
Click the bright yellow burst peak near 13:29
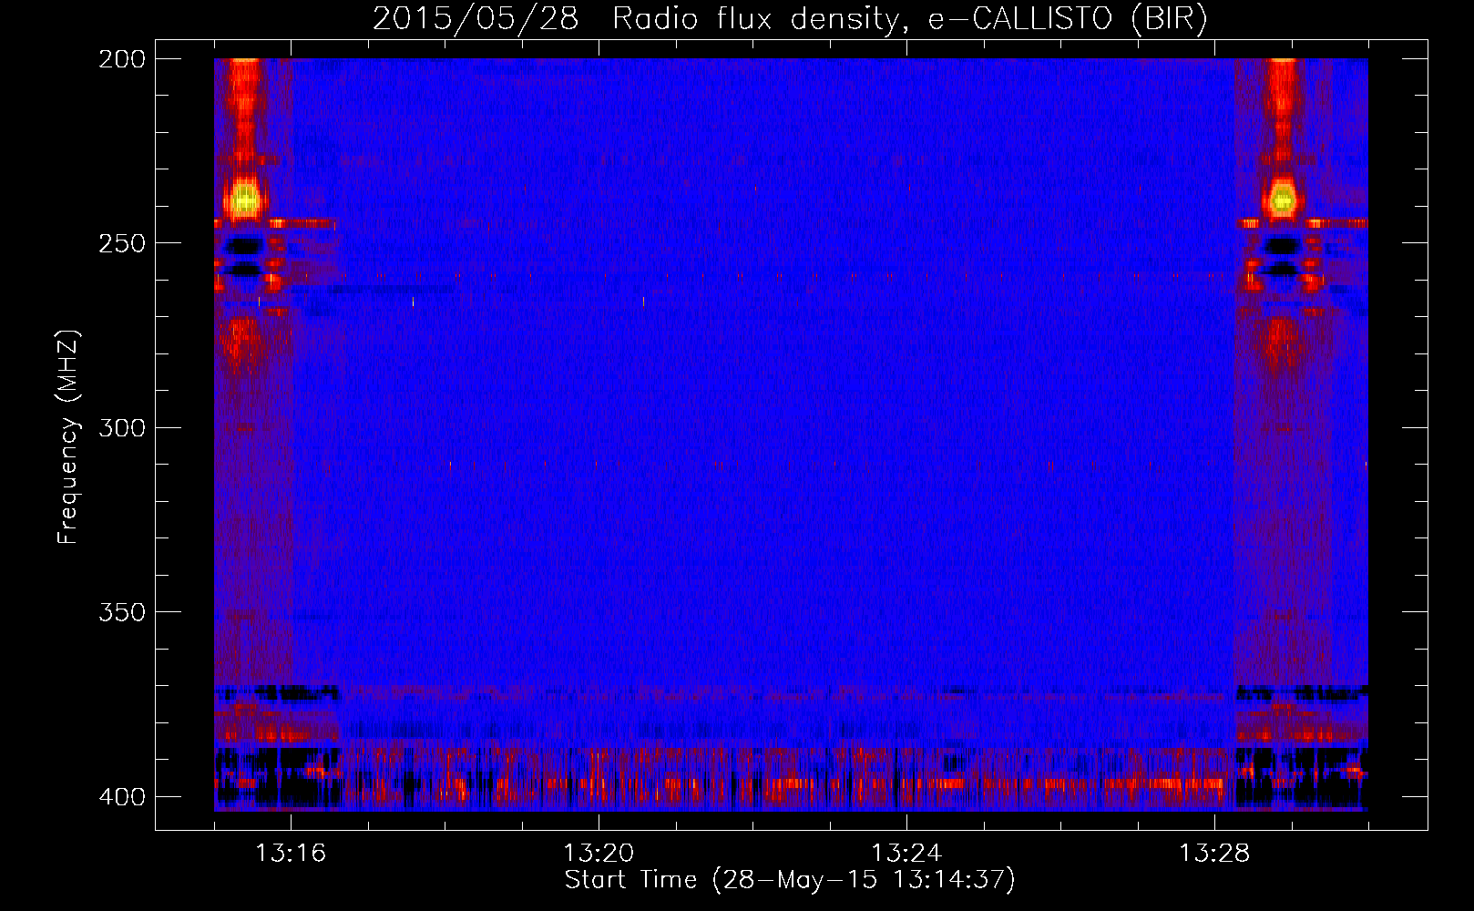[1283, 199]
